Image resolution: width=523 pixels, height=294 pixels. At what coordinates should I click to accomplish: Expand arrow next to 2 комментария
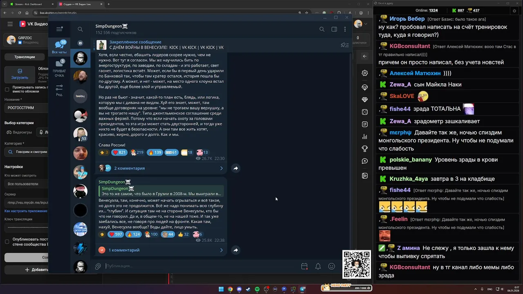click(x=221, y=168)
